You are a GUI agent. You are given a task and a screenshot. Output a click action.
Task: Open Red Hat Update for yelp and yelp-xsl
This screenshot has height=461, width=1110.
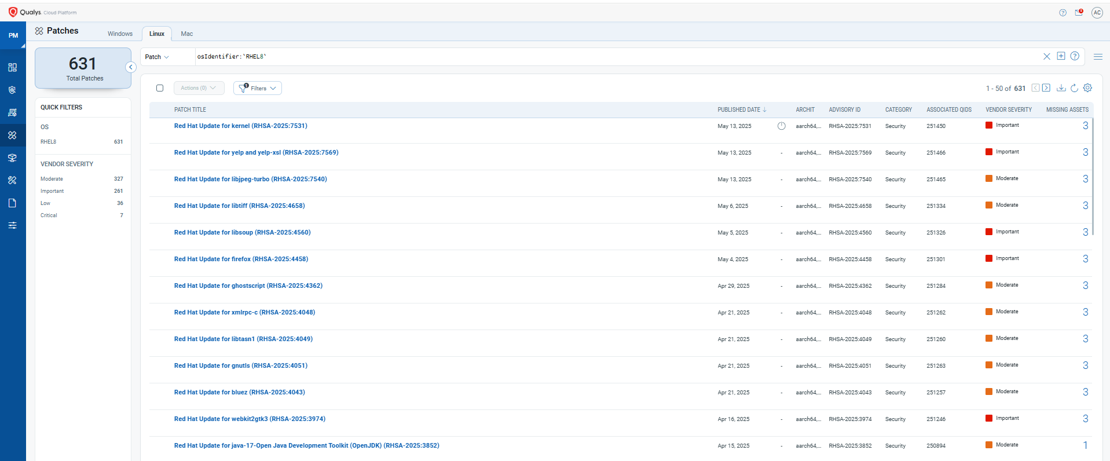point(256,152)
